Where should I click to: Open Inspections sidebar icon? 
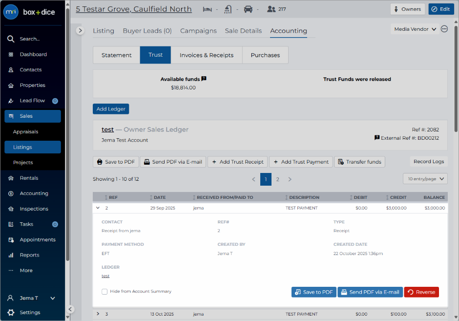[x=11, y=209]
